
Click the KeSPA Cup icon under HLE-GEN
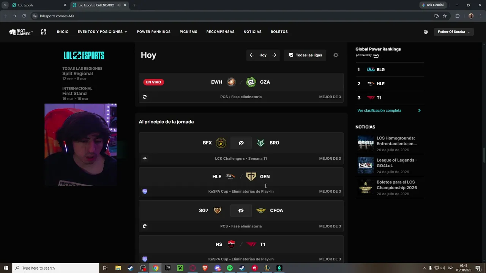[145, 191]
